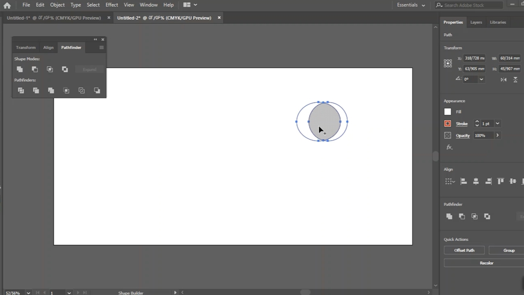Collapse the floating panel with double arrows

[95, 40]
